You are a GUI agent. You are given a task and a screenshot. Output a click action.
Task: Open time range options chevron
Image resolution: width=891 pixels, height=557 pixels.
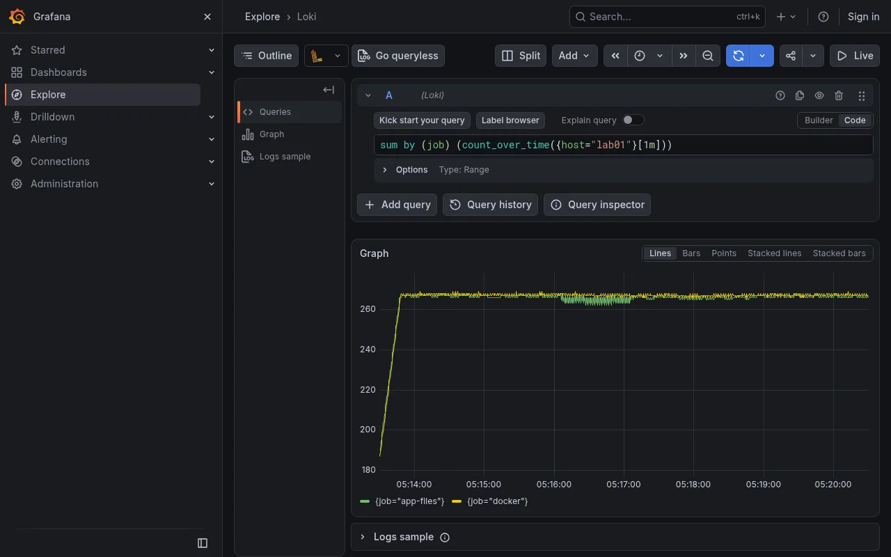660,56
